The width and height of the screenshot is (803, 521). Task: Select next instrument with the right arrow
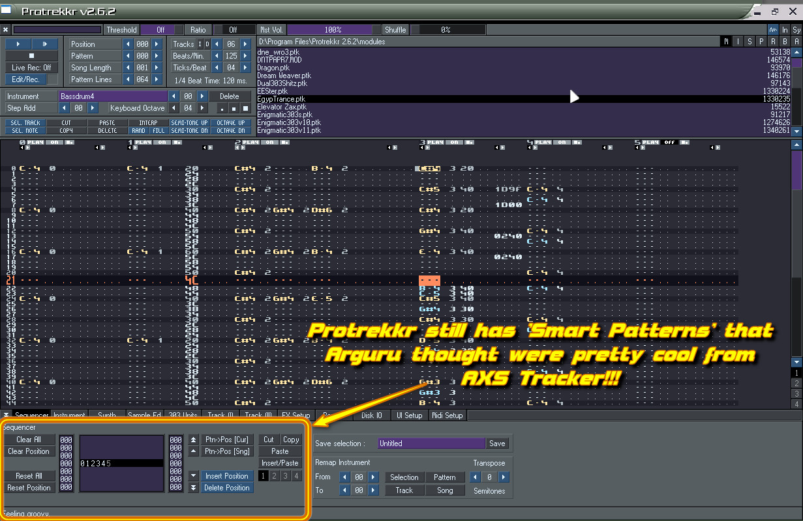202,96
